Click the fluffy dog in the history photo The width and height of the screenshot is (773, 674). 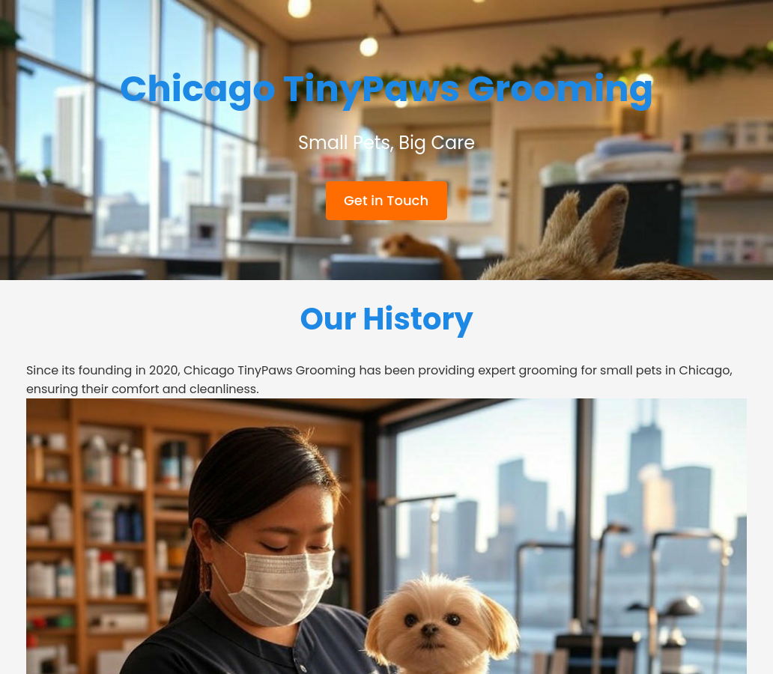(x=440, y=625)
